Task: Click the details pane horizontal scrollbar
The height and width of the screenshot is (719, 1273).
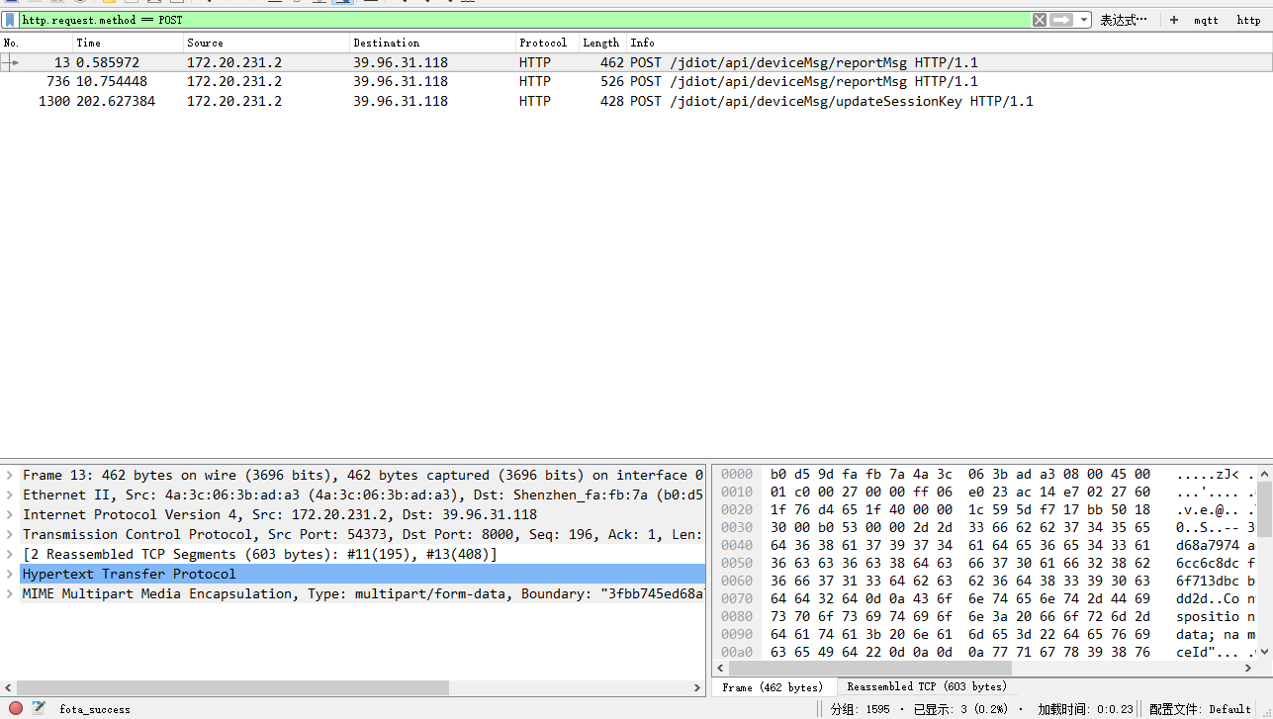Action: click(233, 687)
